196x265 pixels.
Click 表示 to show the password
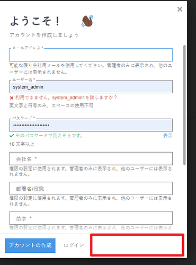click(x=168, y=136)
